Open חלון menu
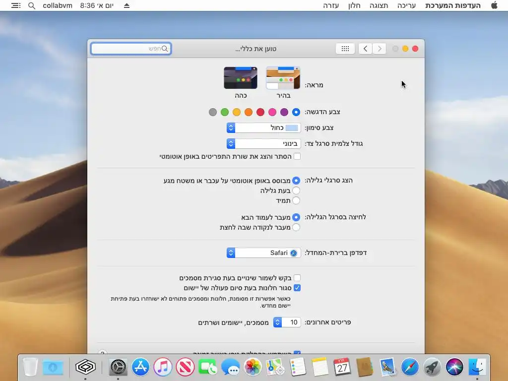Screen dimensions: 508x381 354,5
